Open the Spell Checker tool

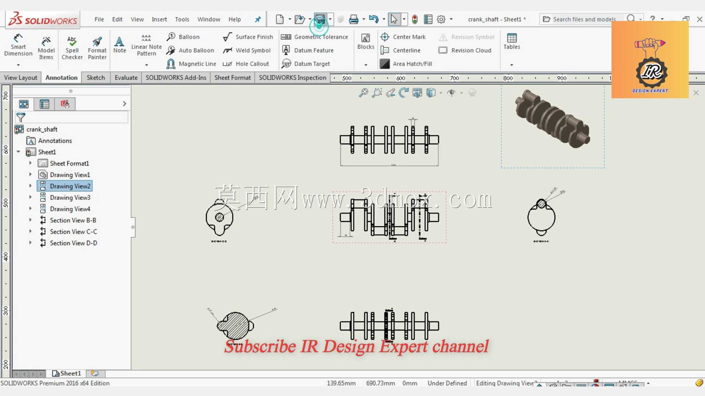coord(72,47)
